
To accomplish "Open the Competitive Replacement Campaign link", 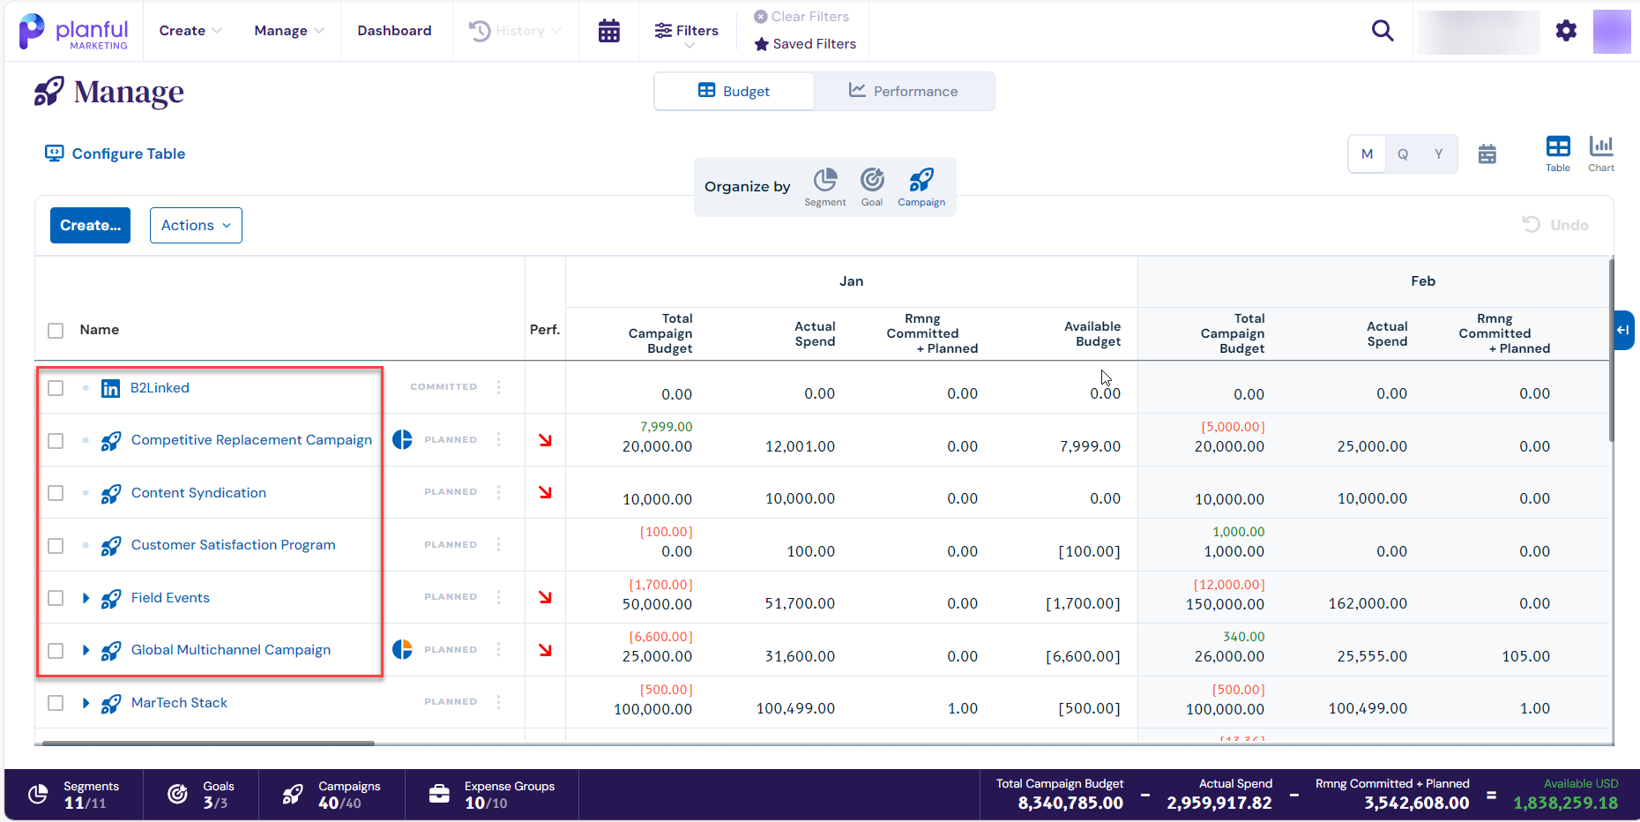I will point(251,440).
